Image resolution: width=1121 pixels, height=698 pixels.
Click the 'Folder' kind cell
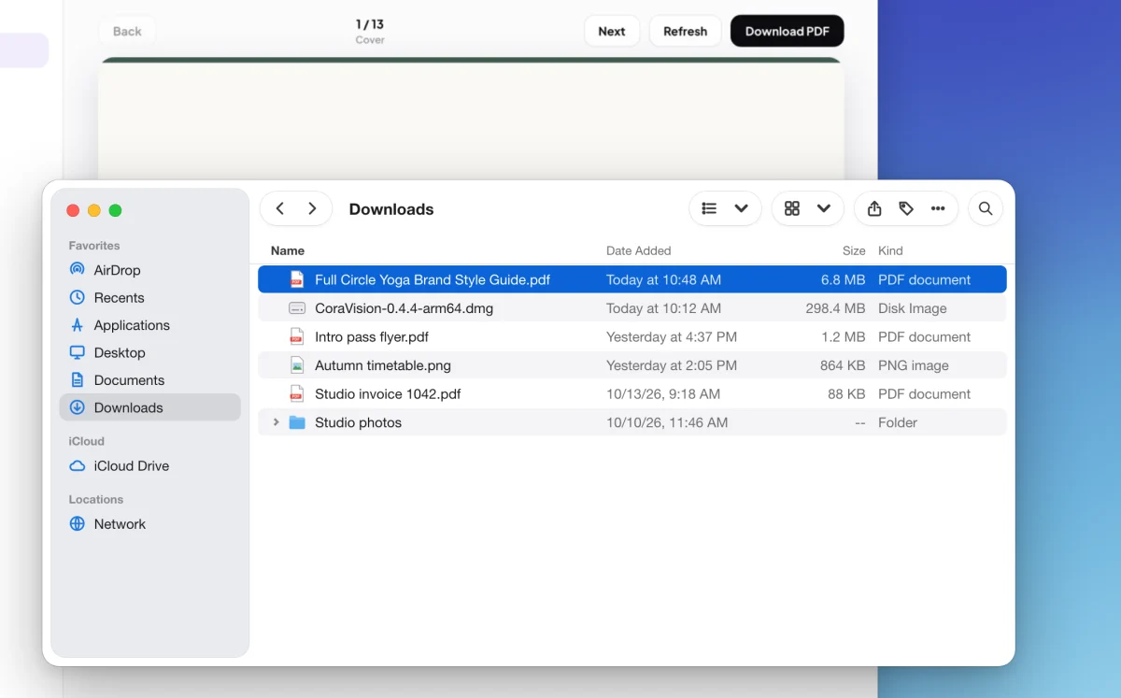pos(898,422)
